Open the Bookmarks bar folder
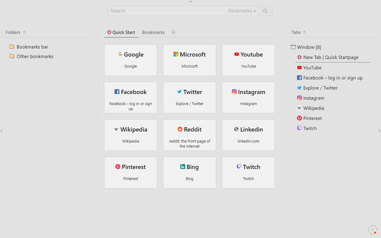The width and height of the screenshot is (381, 238). pyautogui.click(x=32, y=47)
